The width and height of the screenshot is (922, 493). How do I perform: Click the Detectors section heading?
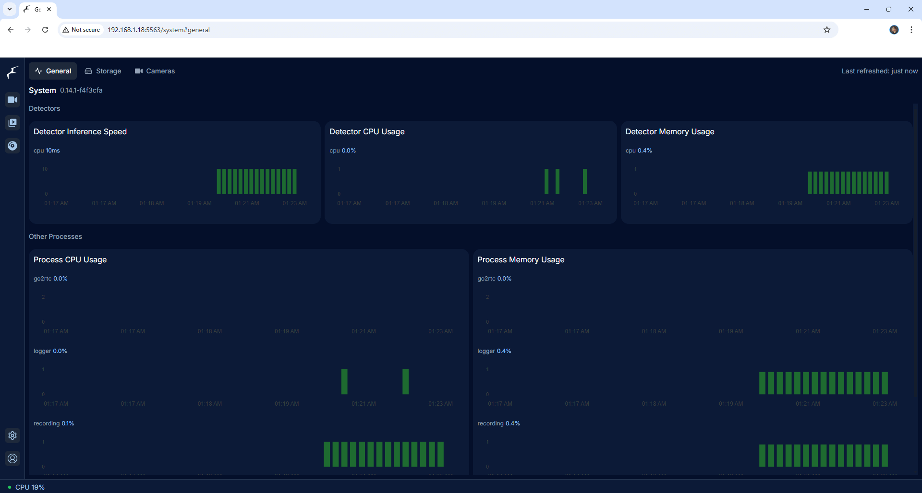(44, 108)
